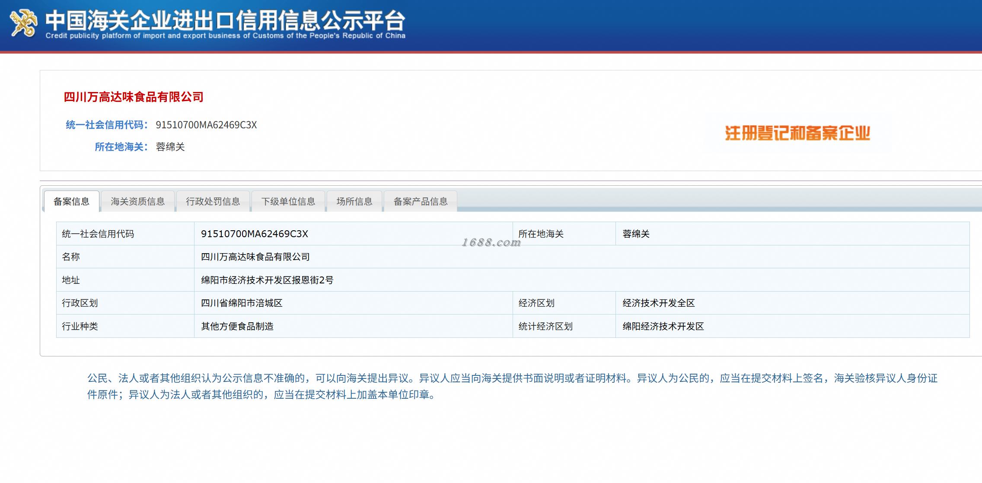The height and width of the screenshot is (483, 982).
Task: Switch to the 海关资质信息 tab
Action: pyautogui.click(x=137, y=201)
